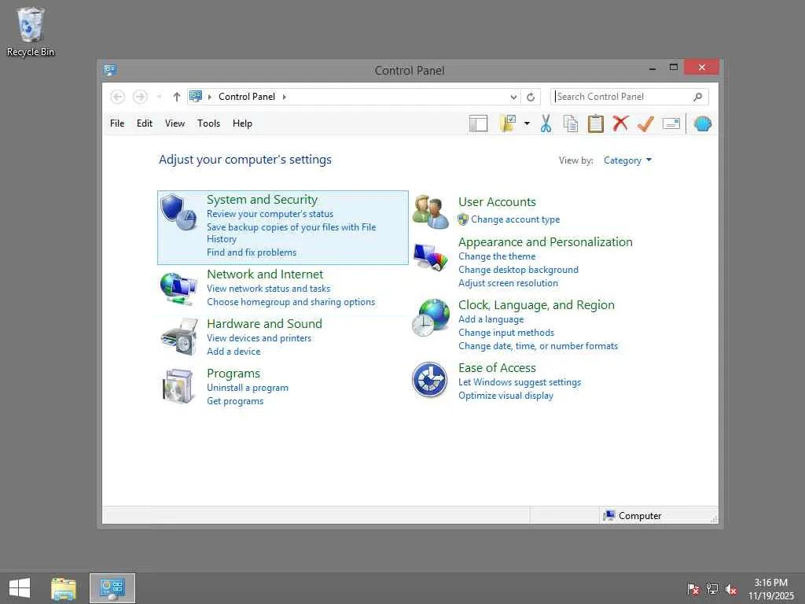Click the folder options checklist icon
Screen dimensions: 805x604
tap(508, 123)
